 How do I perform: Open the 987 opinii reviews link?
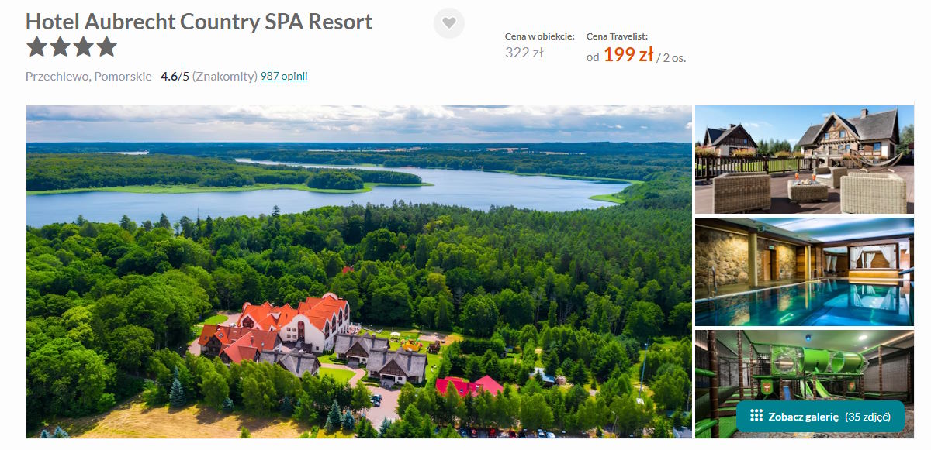(x=284, y=76)
